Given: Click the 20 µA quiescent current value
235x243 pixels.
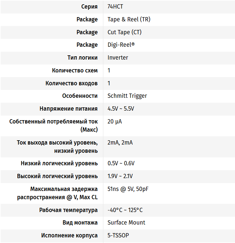Looking at the screenshot, I should pos(115,121).
